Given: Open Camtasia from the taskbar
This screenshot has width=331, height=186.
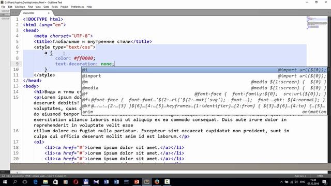Looking at the screenshot, I should click(x=167, y=182).
